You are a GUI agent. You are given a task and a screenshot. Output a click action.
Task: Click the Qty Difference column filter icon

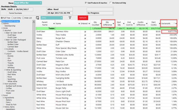click(x=113, y=24)
